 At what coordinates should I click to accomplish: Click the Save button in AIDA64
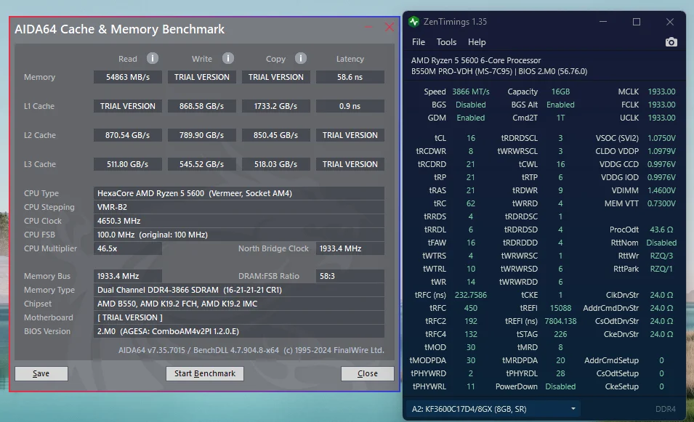click(41, 373)
